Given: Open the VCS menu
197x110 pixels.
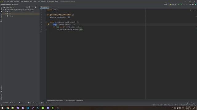Looking at the screenshot, I should click(x=39, y=2).
